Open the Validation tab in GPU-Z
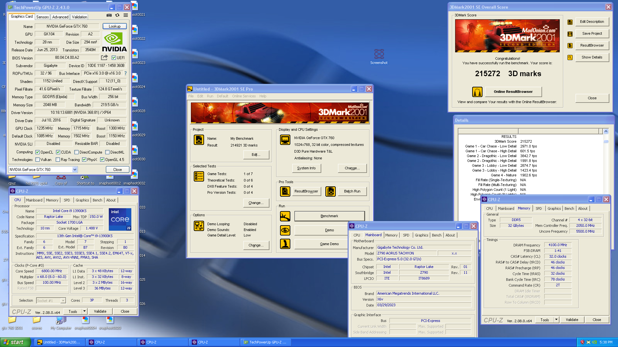Screen dimensions: 618x347 [x=80, y=17]
